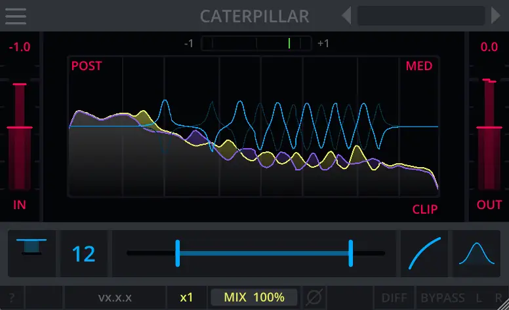509x310 pixels.
Task: Open help with the question mark
Action: [12, 297]
